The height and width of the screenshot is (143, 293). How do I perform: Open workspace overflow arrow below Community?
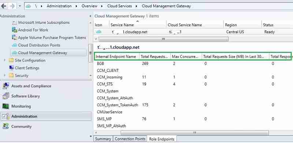click(91, 136)
